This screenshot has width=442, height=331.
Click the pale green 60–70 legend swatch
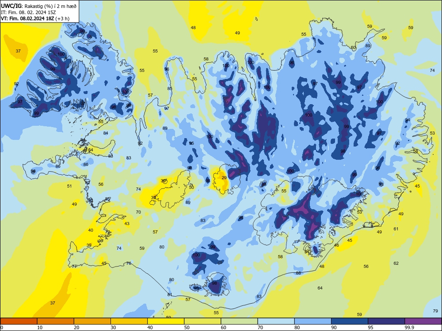(x=239, y=321)
